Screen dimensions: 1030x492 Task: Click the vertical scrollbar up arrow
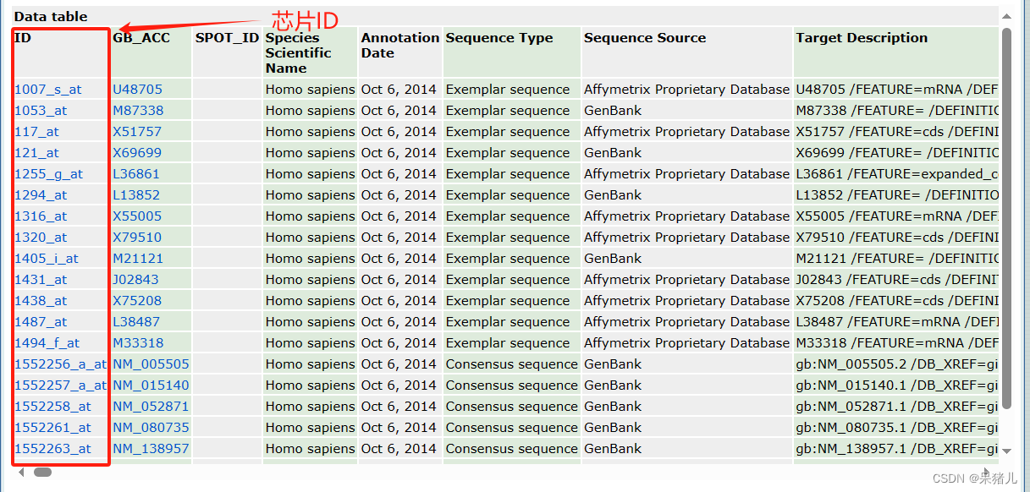click(x=1005, y=15)
